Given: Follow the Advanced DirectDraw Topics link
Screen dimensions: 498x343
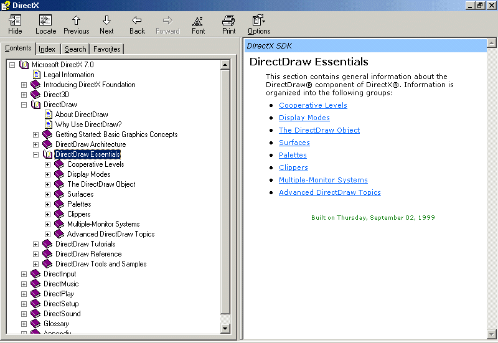Looking at the screenshot, I should (329, 192).
